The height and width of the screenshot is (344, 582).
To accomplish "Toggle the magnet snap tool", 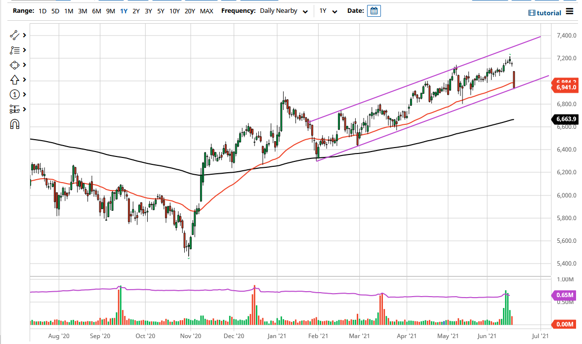I will pos(13,124).
